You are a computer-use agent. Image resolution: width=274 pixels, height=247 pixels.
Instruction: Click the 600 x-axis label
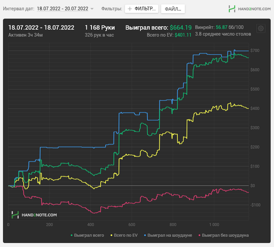pyautogui.click(x=132, y=225)
